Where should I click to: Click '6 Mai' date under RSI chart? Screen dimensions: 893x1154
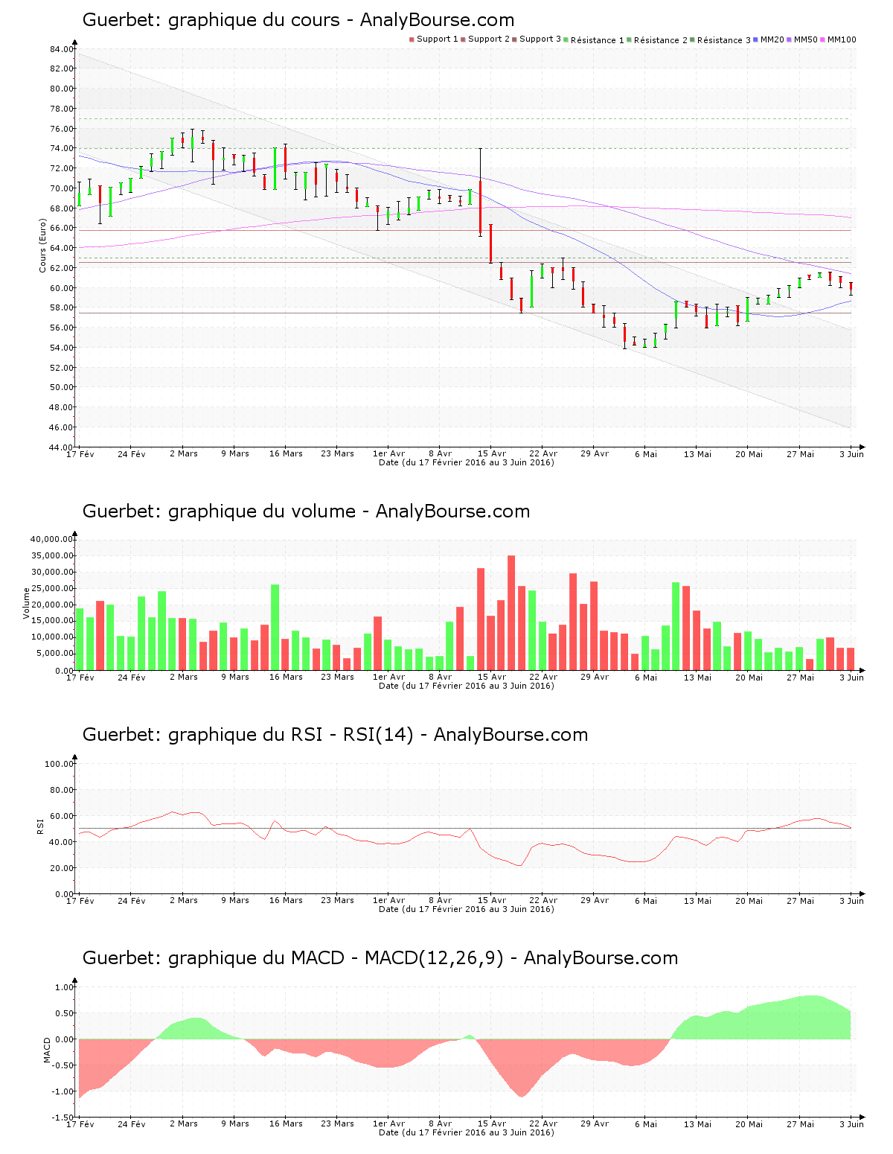646,900
